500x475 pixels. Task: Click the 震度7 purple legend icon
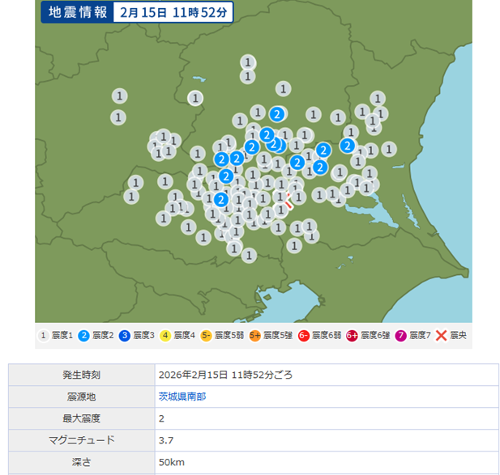click(400, 335)
